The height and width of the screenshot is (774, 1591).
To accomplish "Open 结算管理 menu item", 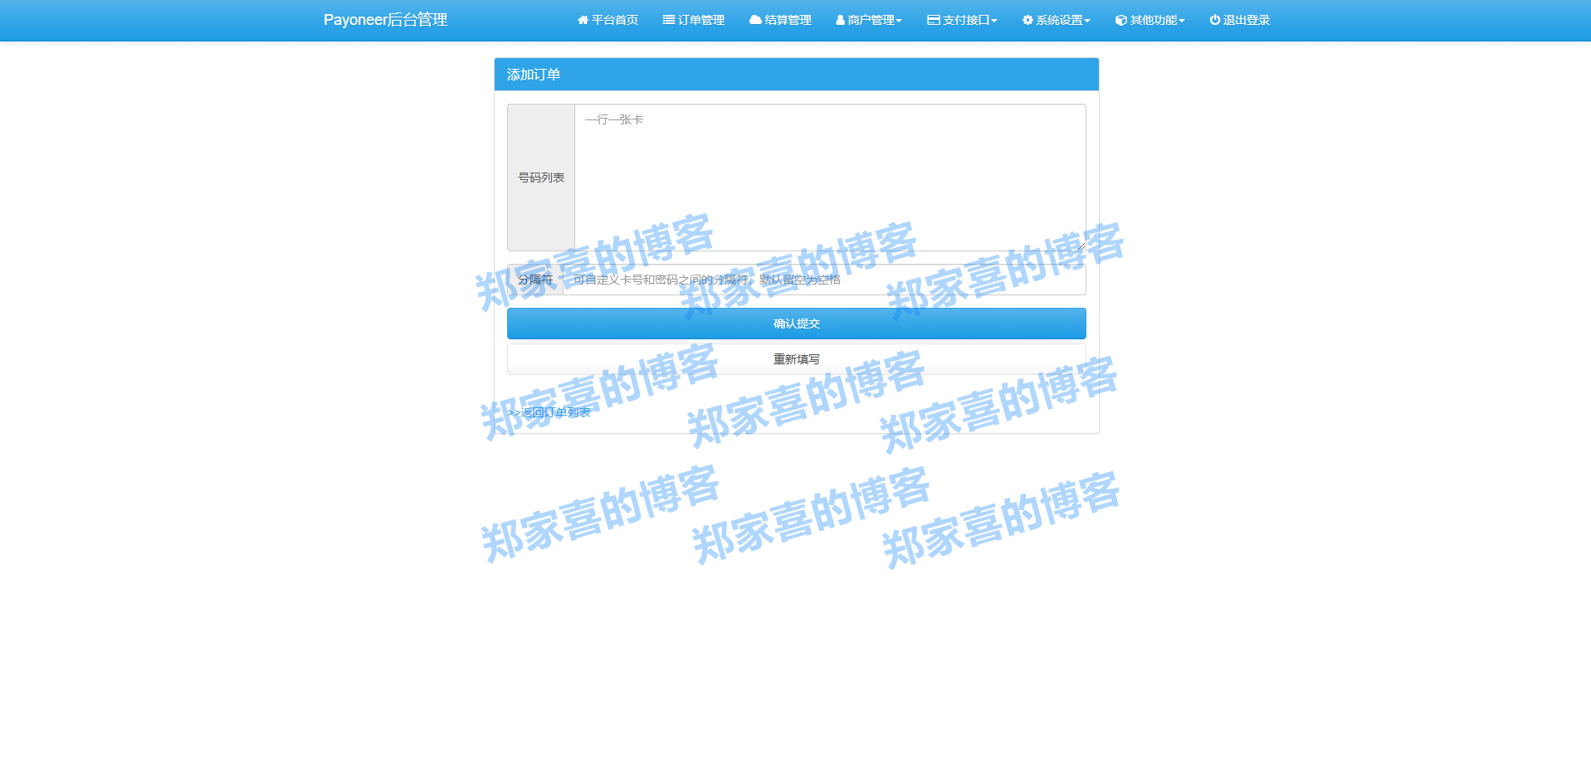I will pyautogui.click(x=780, y=20).
